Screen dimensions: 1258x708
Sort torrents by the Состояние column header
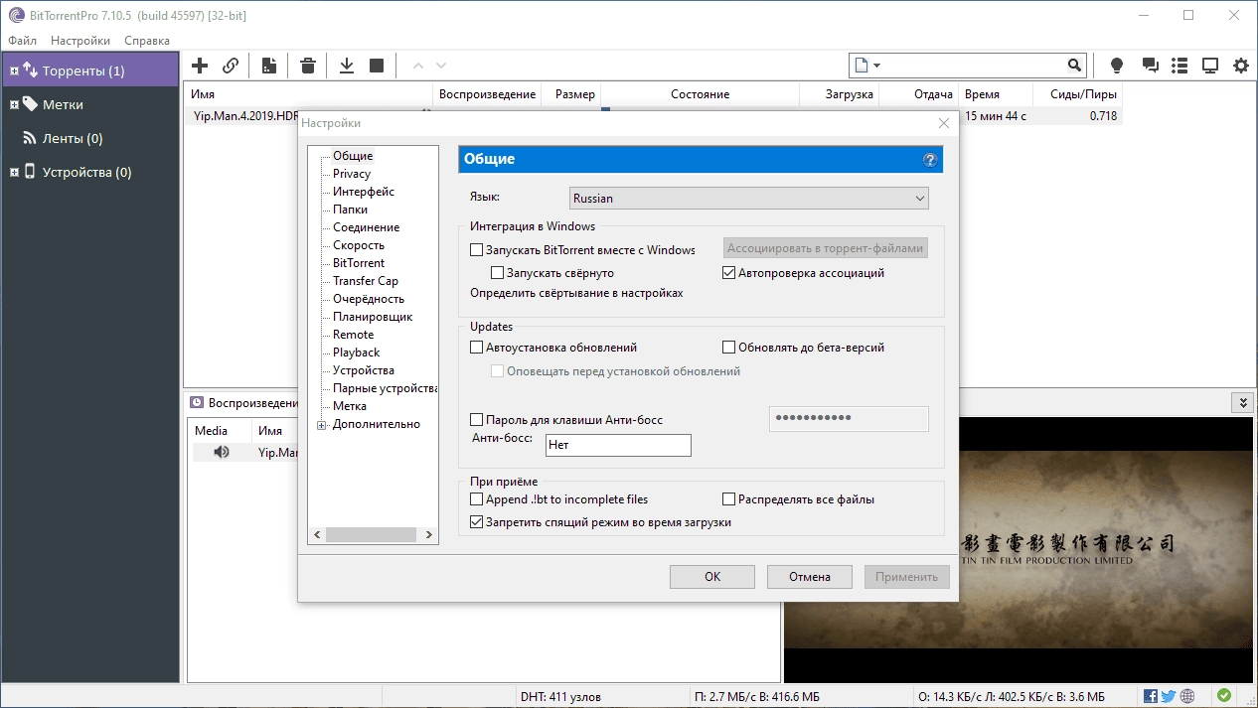(700, 94)
